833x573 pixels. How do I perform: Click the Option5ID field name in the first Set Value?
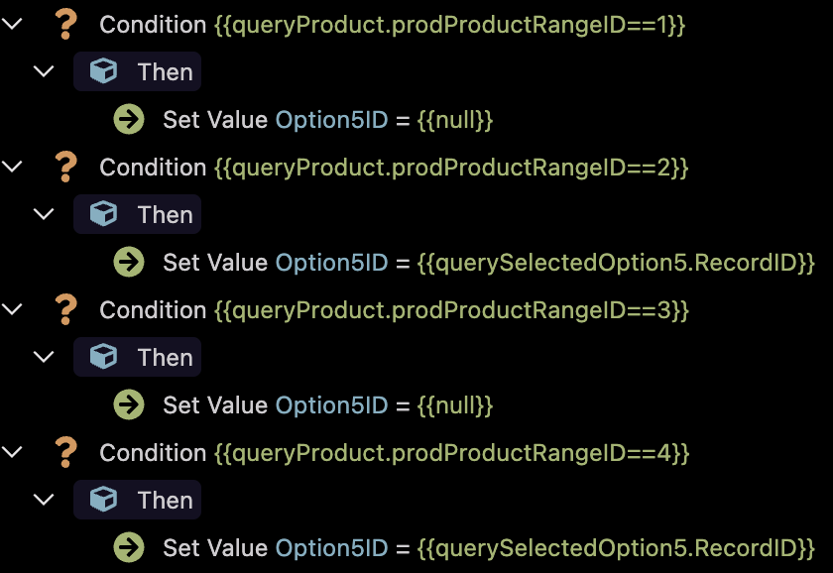[x=331, y=120]
